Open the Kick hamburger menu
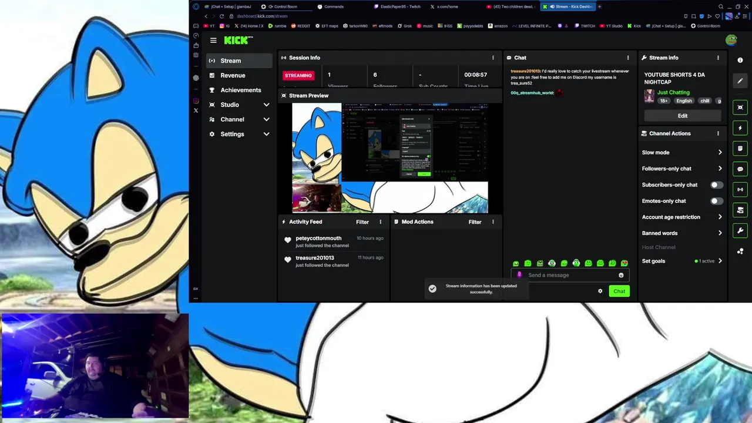The width and height of the screenshot is (752, 423). pos(213,40)
